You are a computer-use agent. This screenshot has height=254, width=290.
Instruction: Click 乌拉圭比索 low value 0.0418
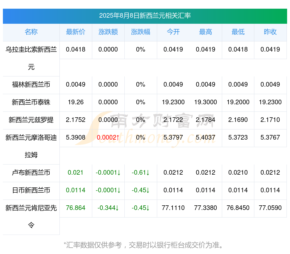coord(238,49)
